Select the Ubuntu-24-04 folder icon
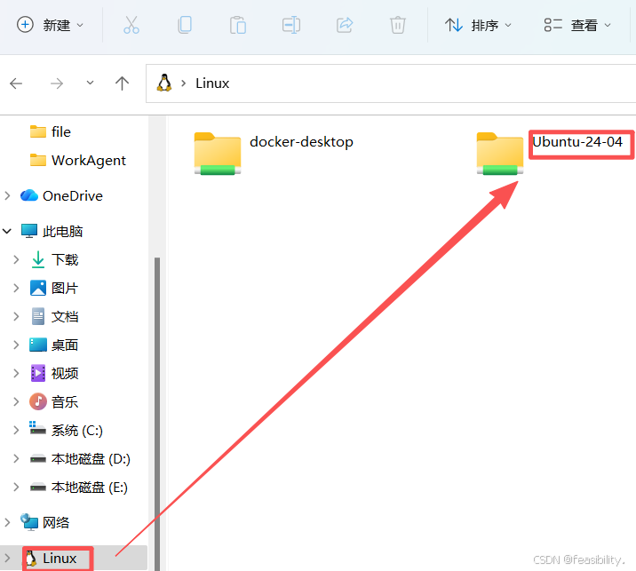The height and width of the screenshot is (571, 636). point(500,154)
